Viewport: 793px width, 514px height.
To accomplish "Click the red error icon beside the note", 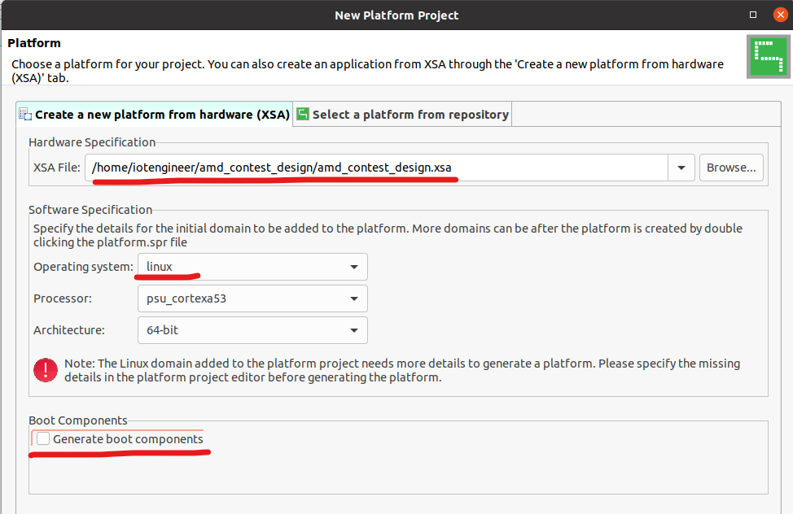I will pyautogui.click(x=45, y=370).
